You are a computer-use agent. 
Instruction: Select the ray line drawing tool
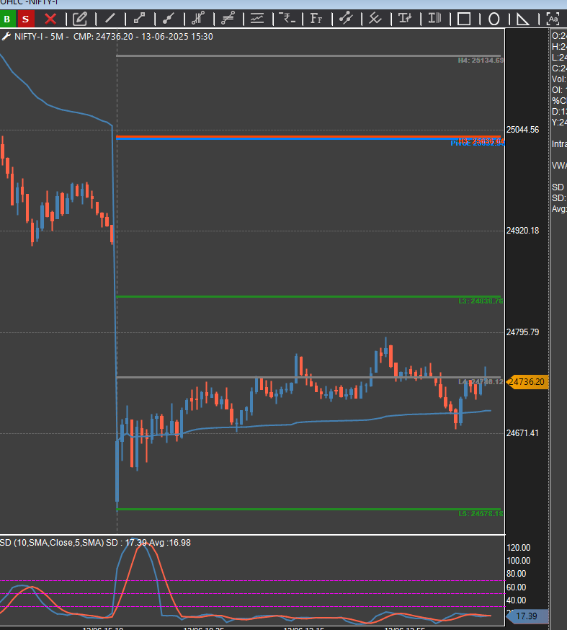pyautogui.click(x=169, y=19)
